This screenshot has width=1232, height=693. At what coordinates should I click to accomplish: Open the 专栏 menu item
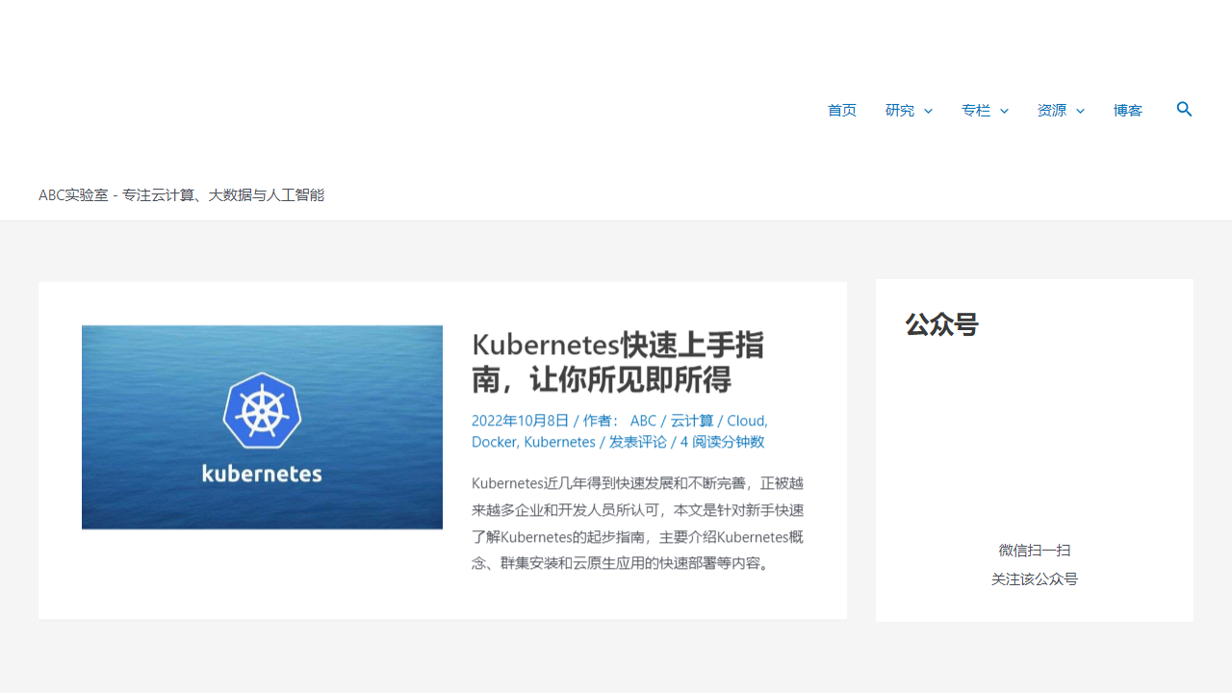pos(976,110)
